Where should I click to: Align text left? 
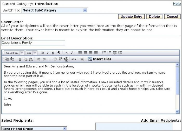click(x=80, y=53)
